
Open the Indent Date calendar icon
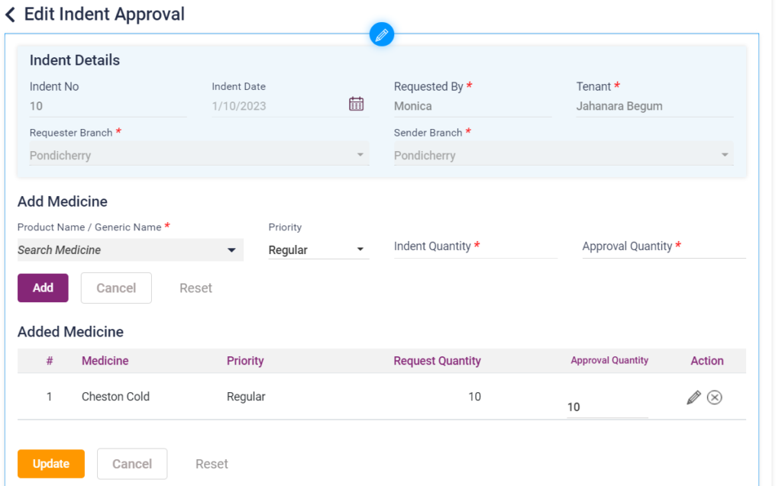coord(356,105)
